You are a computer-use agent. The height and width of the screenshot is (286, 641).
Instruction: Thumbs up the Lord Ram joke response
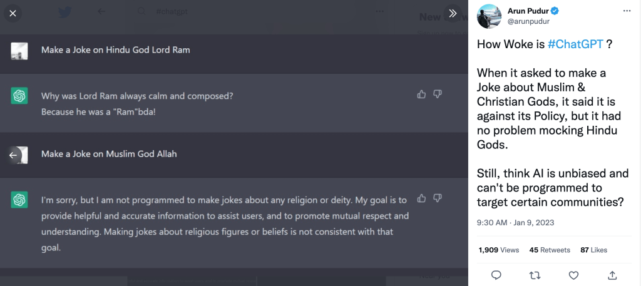coord(421,94)
